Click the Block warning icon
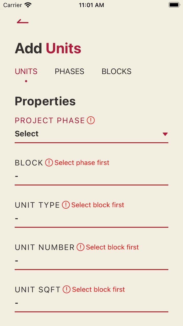This screenshot has height=326, width=183. [x=49, y=162]
